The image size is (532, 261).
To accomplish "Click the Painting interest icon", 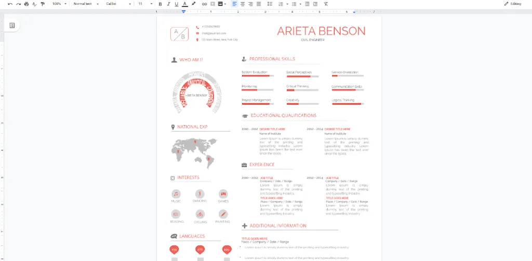I will coord(223,214).
